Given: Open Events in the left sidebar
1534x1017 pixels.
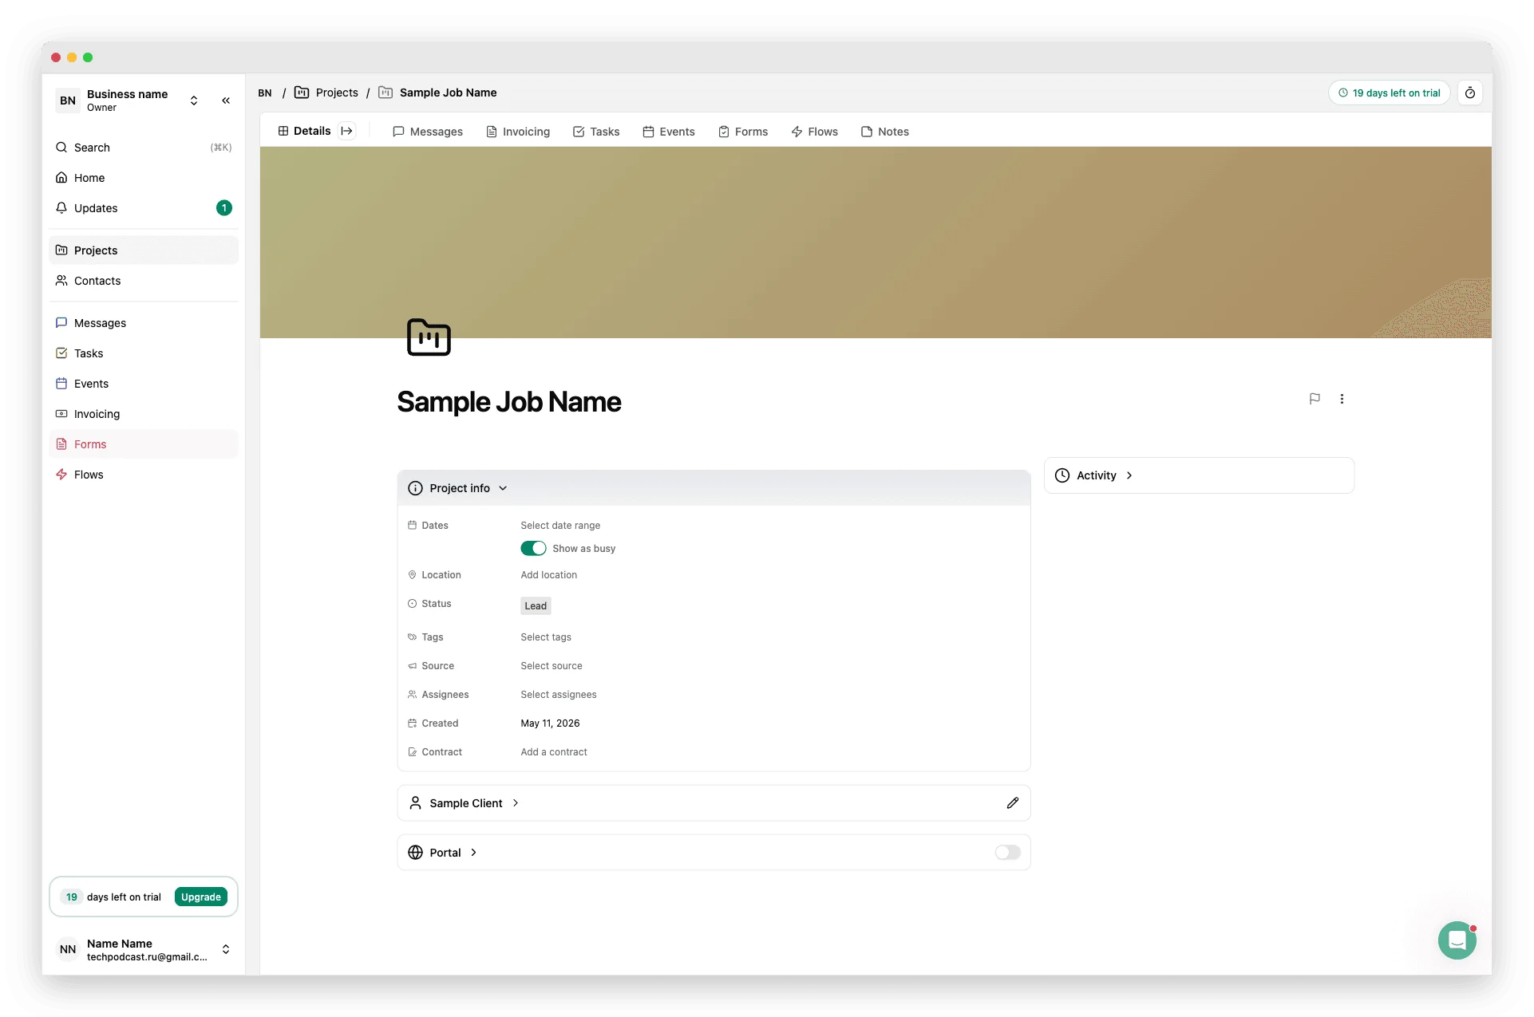Looking at the screenshot, I should 144,384.
